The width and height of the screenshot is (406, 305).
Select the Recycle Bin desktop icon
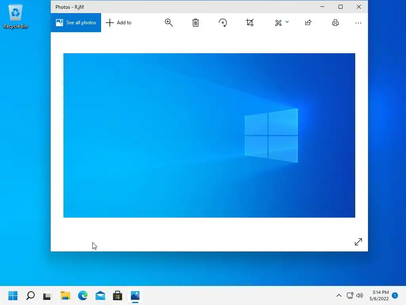15,17
